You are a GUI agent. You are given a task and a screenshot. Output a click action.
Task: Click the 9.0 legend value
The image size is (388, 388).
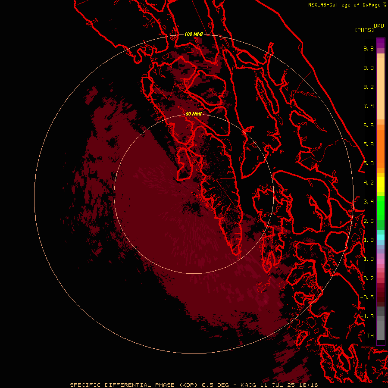point(369,68)
